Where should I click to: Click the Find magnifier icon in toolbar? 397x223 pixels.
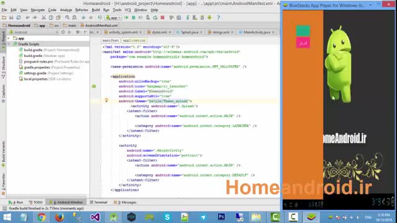(67, 18)
